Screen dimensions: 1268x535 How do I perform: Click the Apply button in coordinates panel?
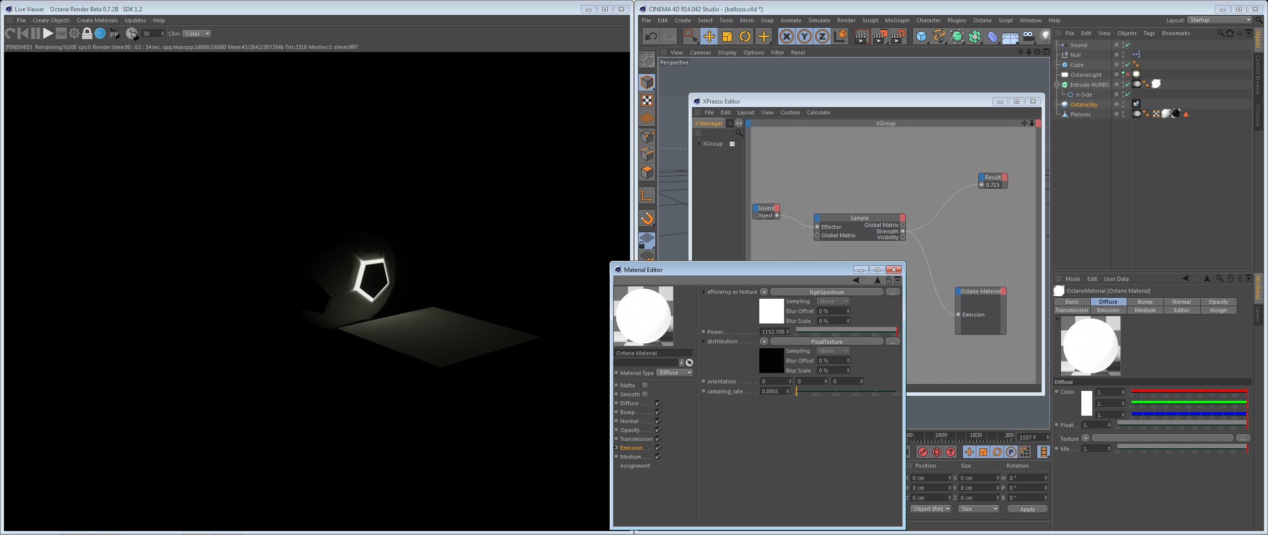(1027, 509)
